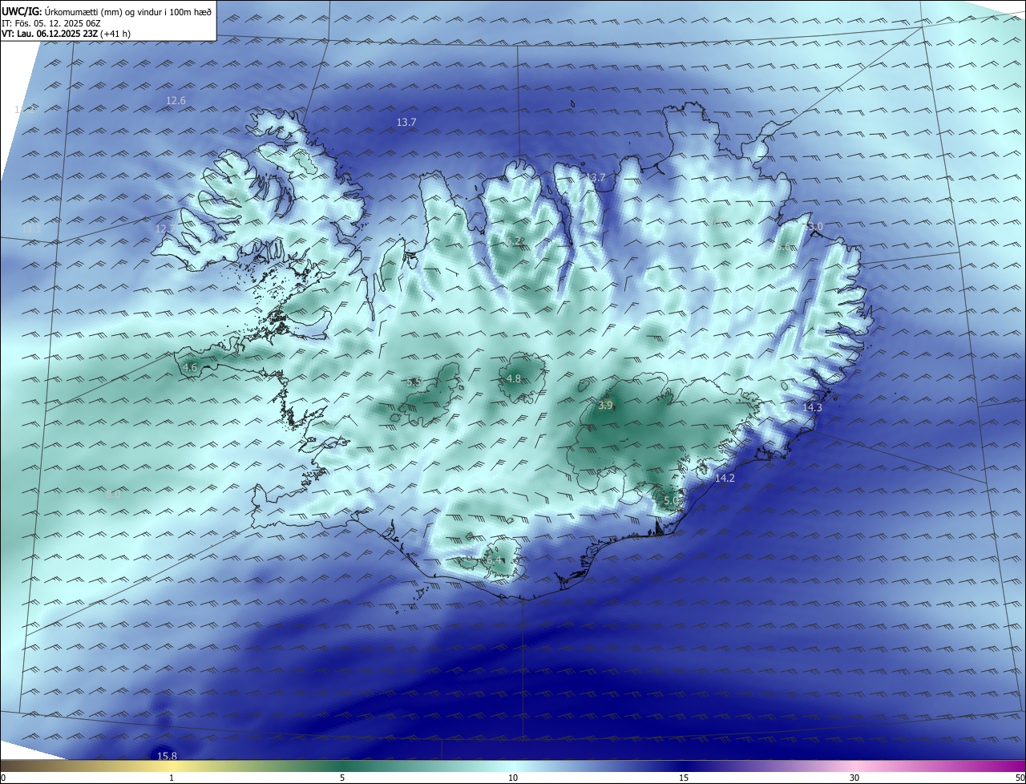Click the 0 tick on the color scale

(3, 778)
